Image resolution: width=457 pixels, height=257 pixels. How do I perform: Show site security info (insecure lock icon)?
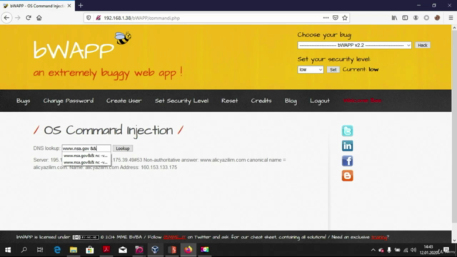coord(99,18)
